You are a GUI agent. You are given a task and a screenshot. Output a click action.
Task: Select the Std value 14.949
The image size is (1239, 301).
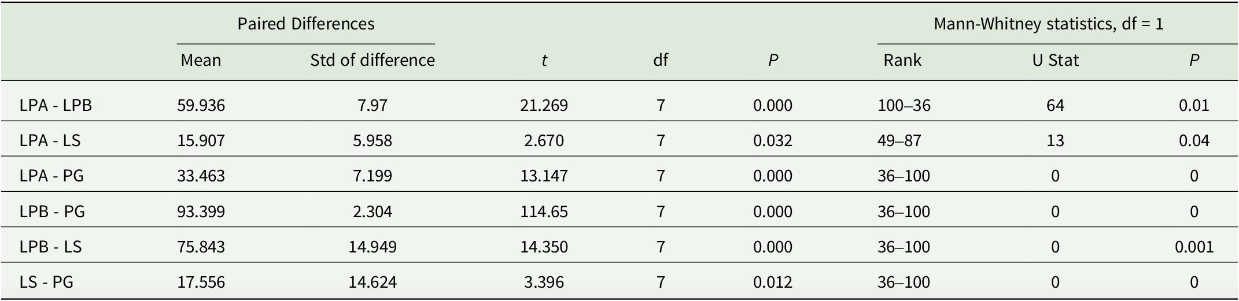point(373,247)
